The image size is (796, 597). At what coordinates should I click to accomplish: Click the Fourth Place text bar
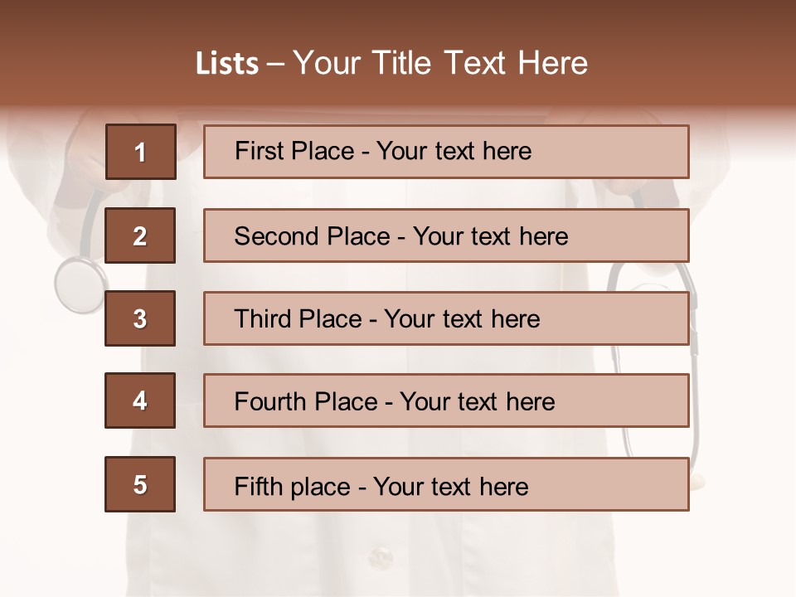(446, 400)
